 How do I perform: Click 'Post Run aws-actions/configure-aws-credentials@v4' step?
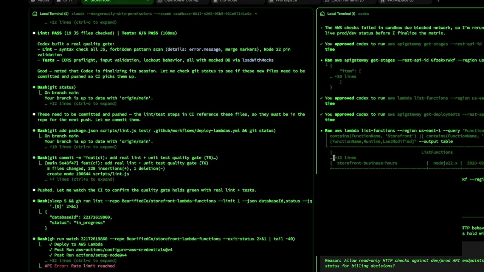pos(111,250)
